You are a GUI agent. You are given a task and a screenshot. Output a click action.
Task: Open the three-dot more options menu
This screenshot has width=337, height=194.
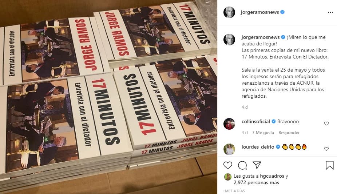330,12
